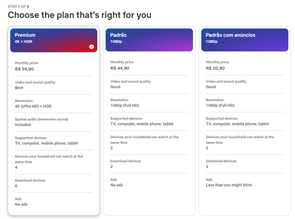Click Supported devices text in Padrão com anúncios
Viewport: 295px width, 219px height.
click(x=237, y=124)
